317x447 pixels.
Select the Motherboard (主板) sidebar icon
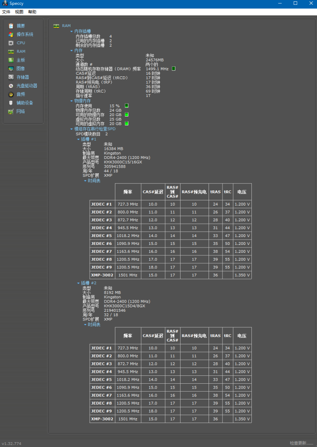coord(11,60)
